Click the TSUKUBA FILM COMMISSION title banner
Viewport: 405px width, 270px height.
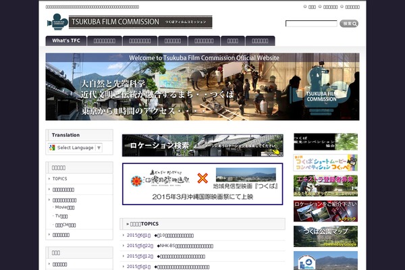[x=140, y=22]
